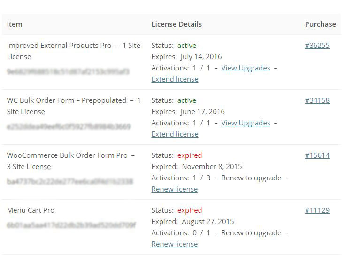The height and width of the screenshot is (255, 345).
Task: Open purchase link #15614
Action: pos(317,155)
